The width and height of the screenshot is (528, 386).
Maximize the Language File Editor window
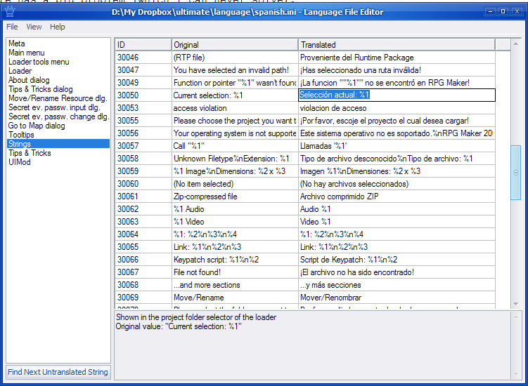pos(503,11)
